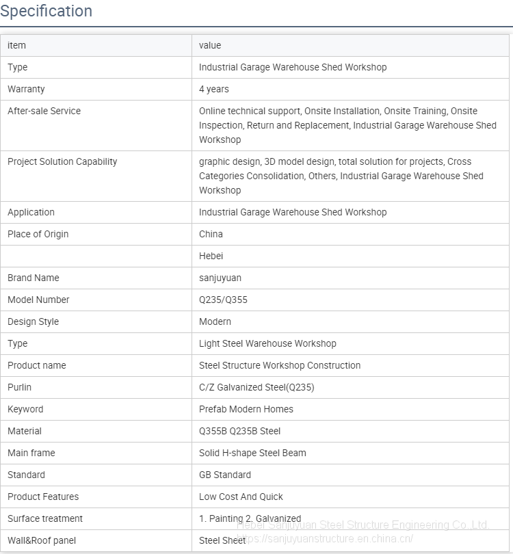Click the "4 years" warranty value
This screenshot has width=513, height=554.
214,89
